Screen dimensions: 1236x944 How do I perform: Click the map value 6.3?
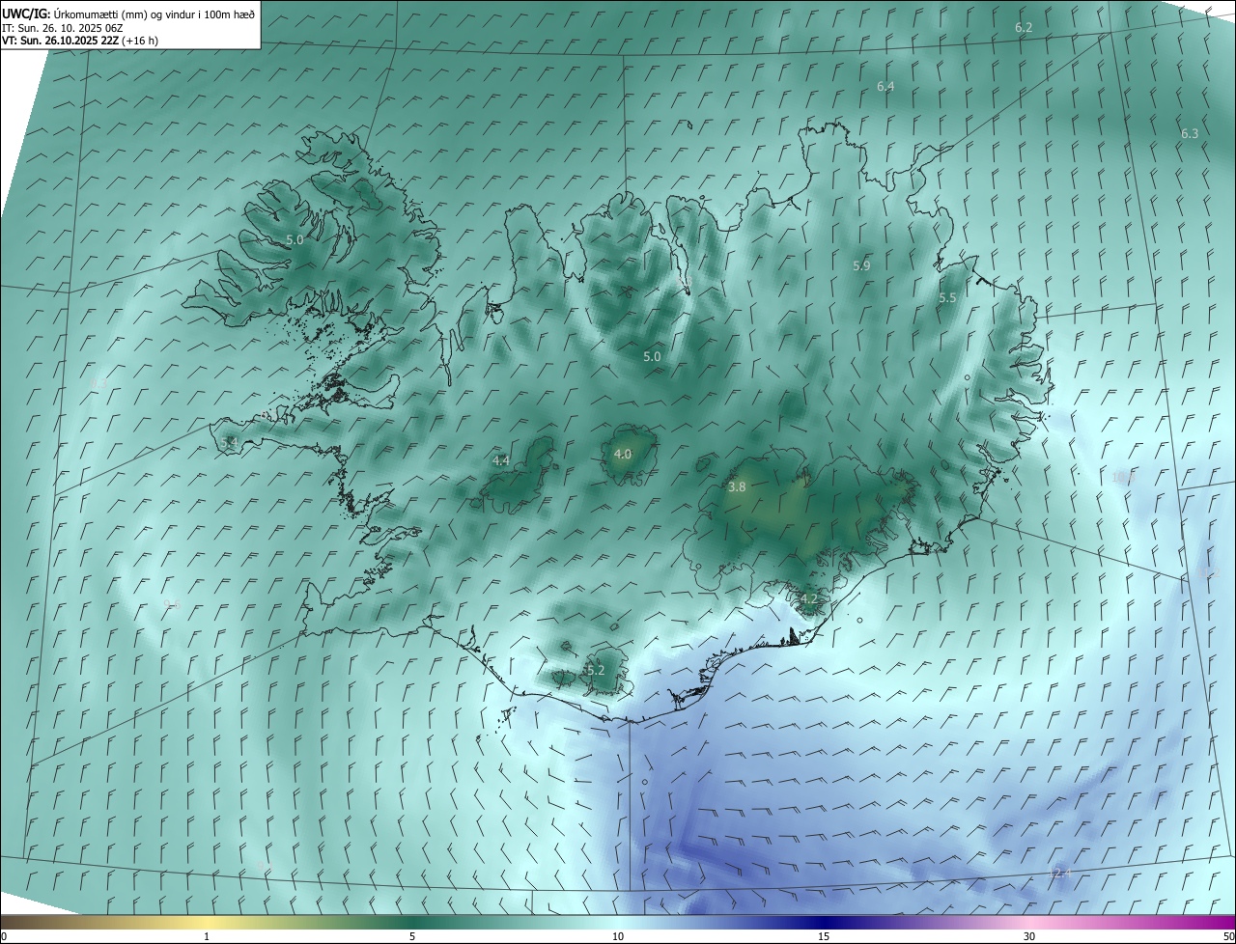coord(1190,134)
